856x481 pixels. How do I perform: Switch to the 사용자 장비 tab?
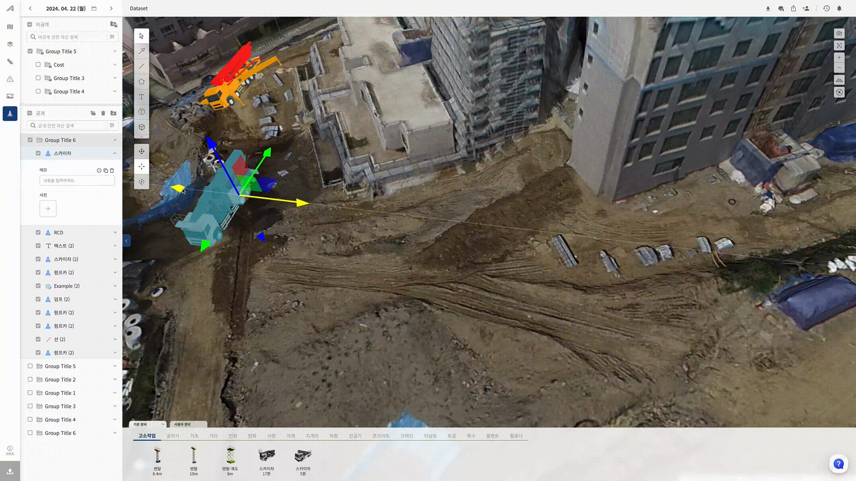(x=188, y=424)
